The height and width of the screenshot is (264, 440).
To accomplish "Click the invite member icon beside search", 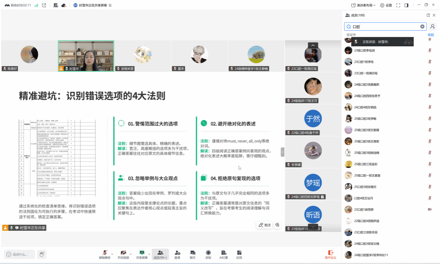I will (x=432, y=26).
